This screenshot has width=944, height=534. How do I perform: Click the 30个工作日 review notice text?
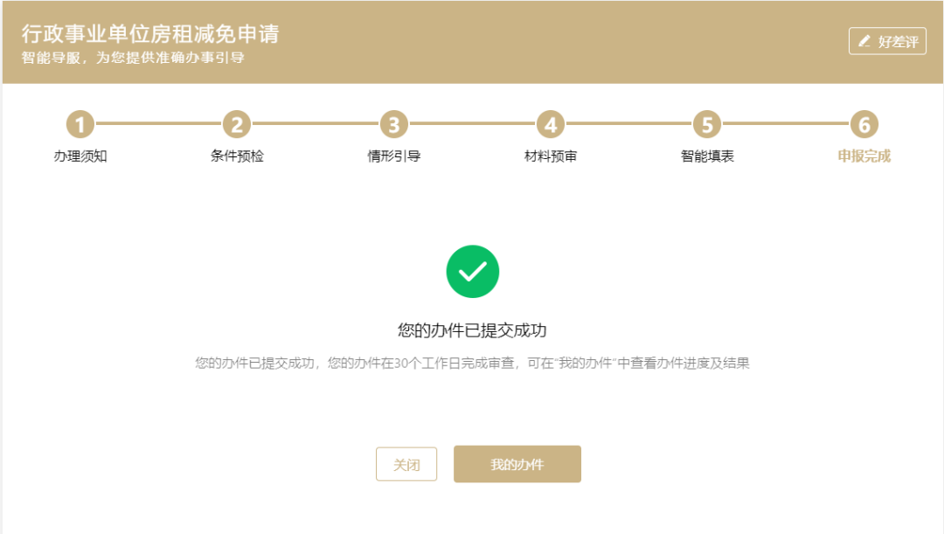point(472,363)
